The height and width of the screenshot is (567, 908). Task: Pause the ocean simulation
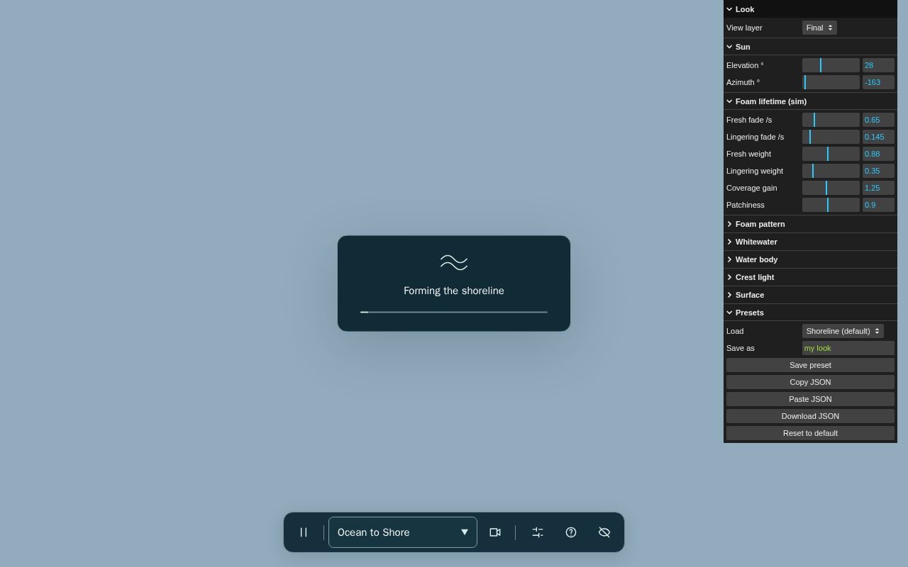[x=304, y=532]
